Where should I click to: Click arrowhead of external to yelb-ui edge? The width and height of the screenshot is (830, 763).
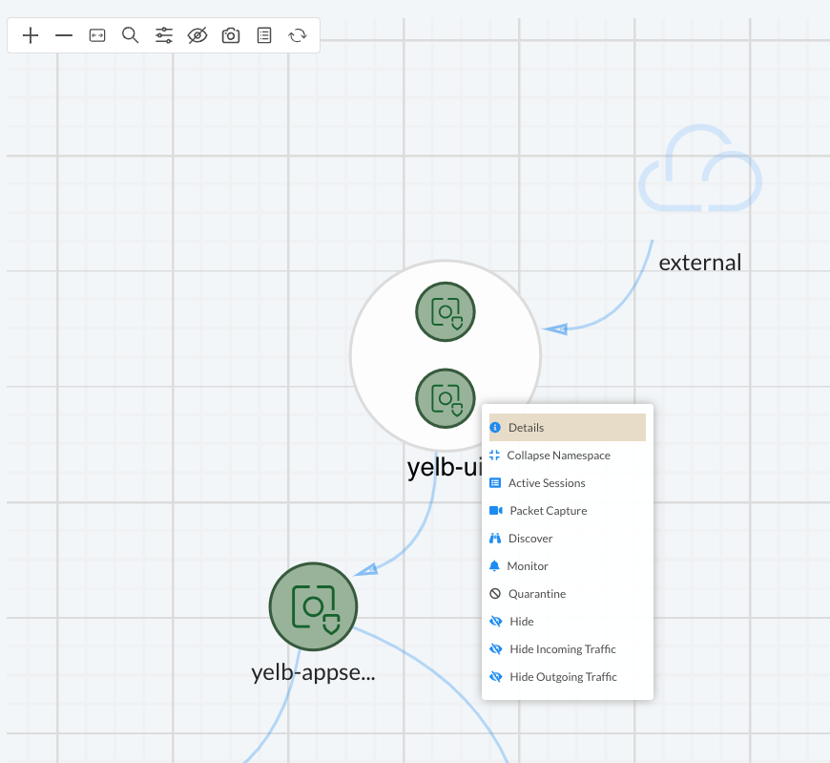click(x=556, y=329)
